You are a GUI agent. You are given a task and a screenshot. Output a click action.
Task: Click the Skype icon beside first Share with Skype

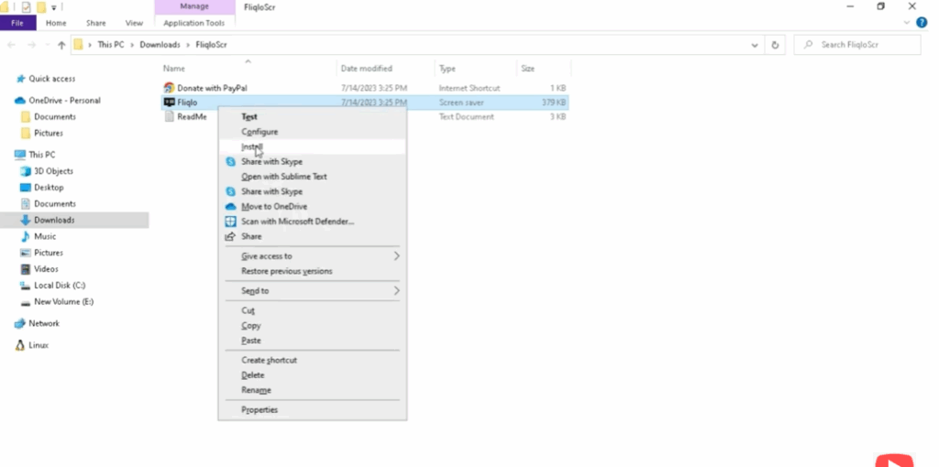coord(231,162)
